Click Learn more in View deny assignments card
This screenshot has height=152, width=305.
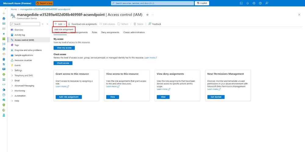tap(163, 89)
